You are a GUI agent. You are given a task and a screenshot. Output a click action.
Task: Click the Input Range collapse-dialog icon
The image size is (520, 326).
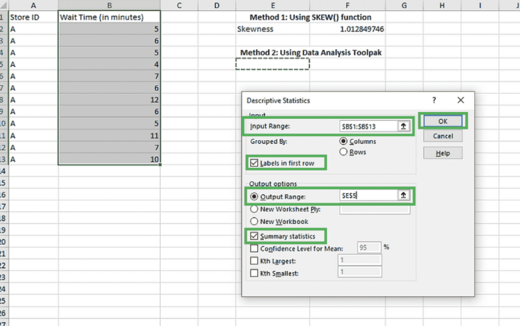404,126
